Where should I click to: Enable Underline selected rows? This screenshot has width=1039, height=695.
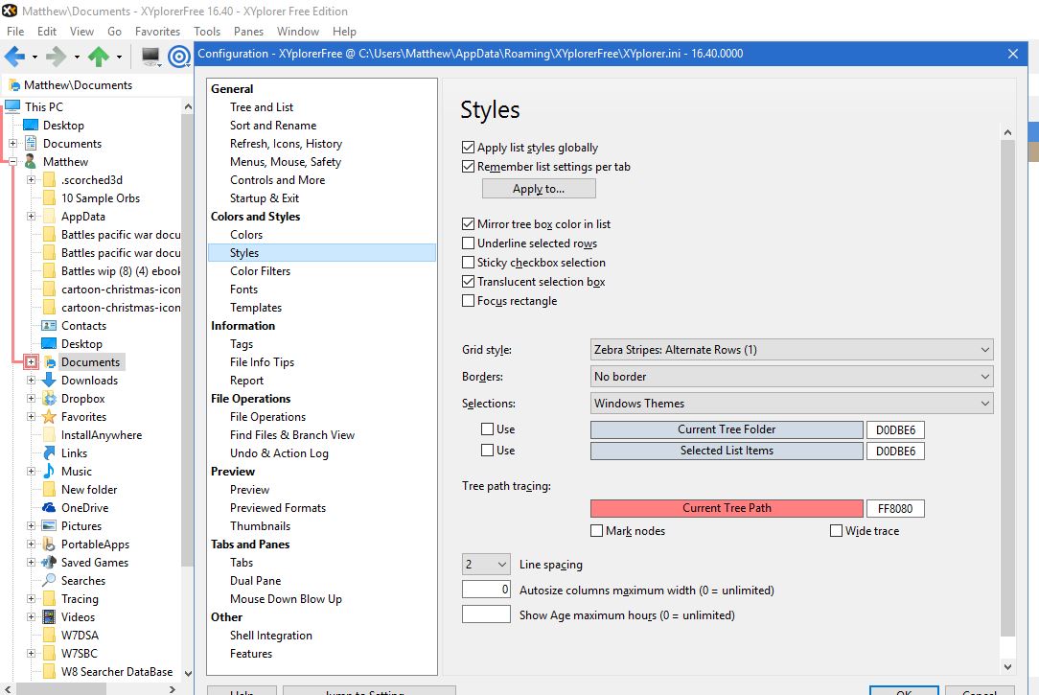tap(468, 243)
